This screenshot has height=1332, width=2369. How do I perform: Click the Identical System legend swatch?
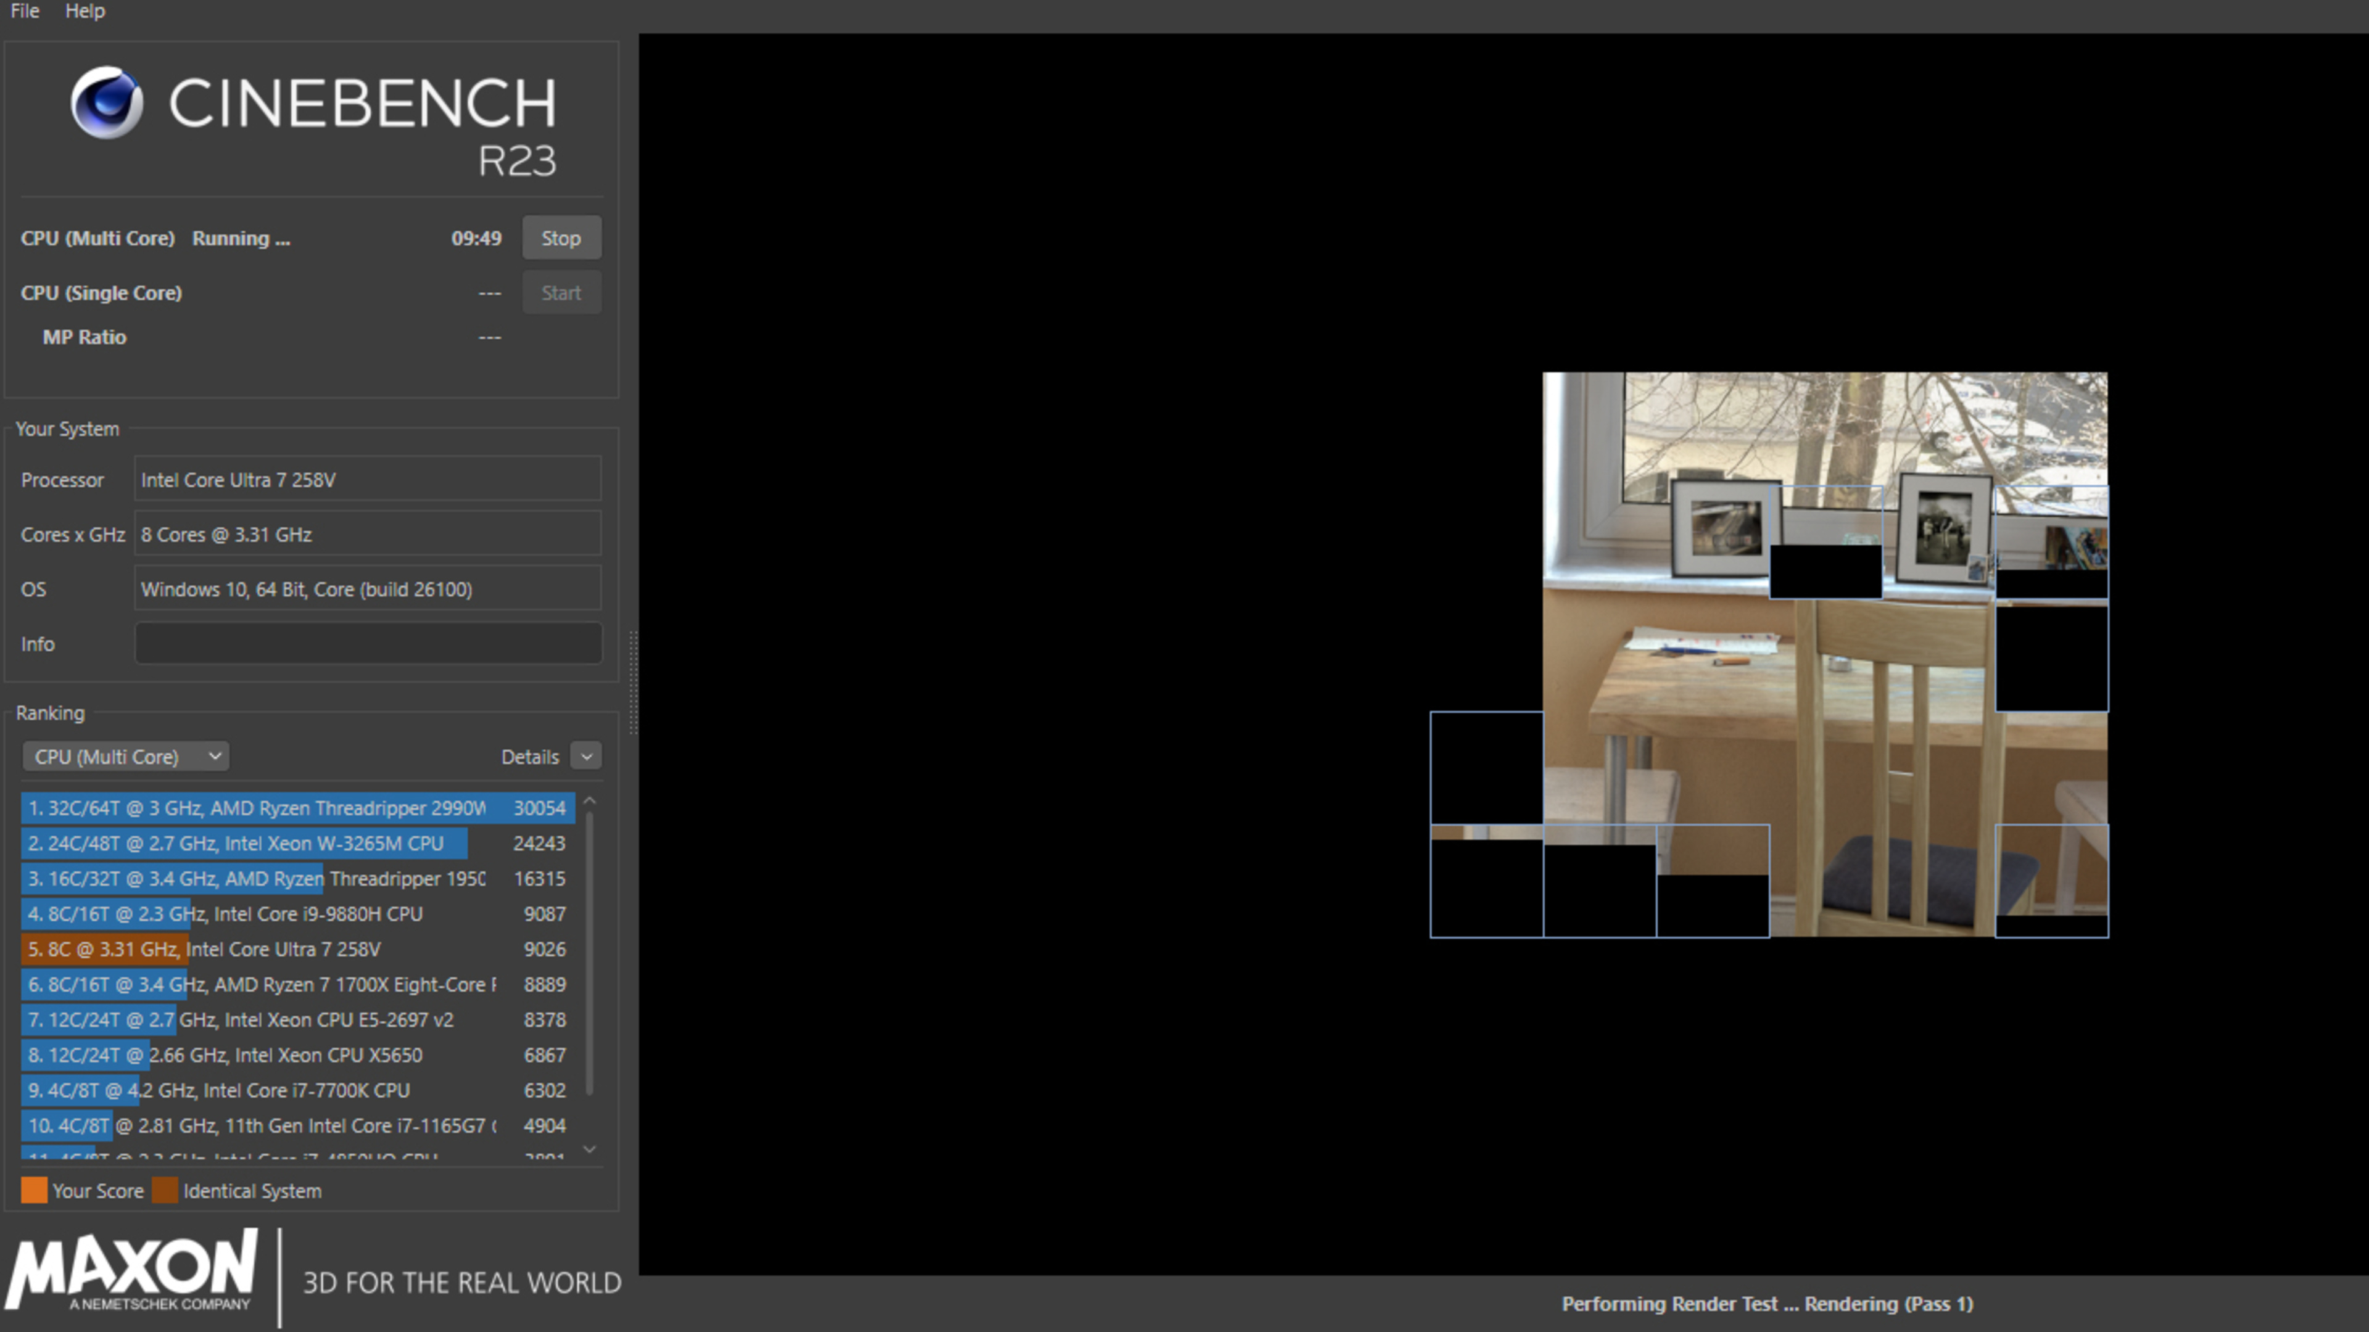pos(165,1190)
